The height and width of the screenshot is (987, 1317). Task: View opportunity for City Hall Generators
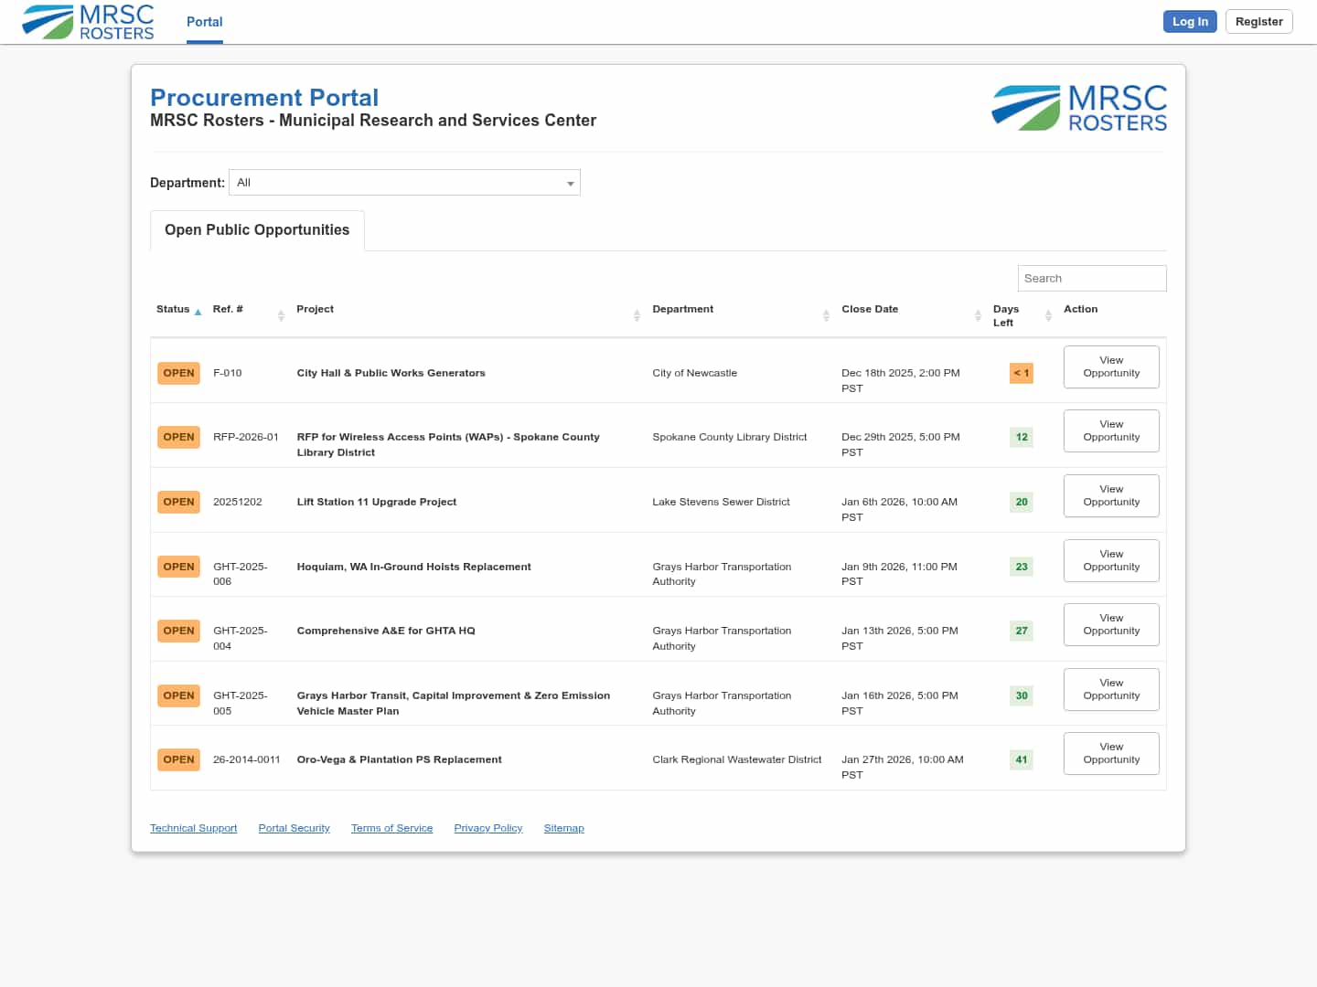click(x=1111, y=367)
